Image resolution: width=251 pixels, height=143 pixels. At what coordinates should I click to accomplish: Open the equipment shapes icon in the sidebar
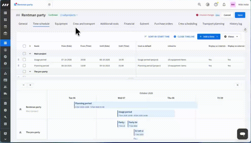pos(5,73)
